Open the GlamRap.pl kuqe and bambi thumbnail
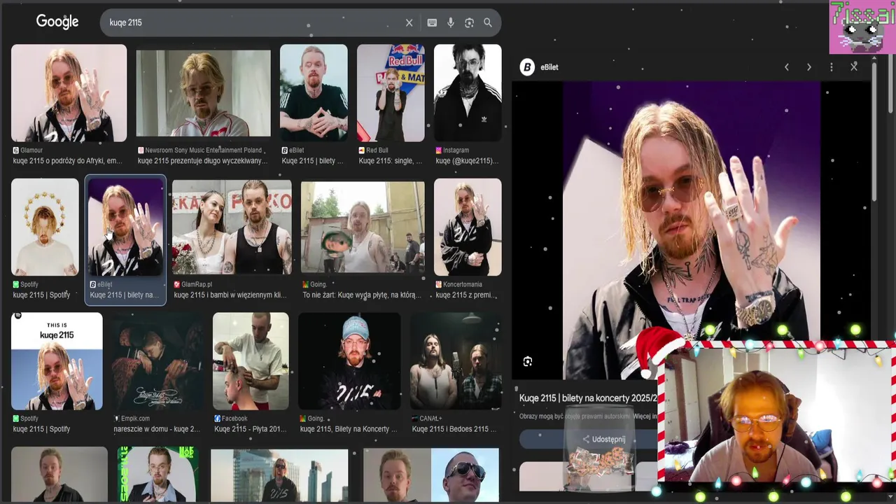Image resolution: width=896 pixels, height=504 pixels. pos(232,227)
